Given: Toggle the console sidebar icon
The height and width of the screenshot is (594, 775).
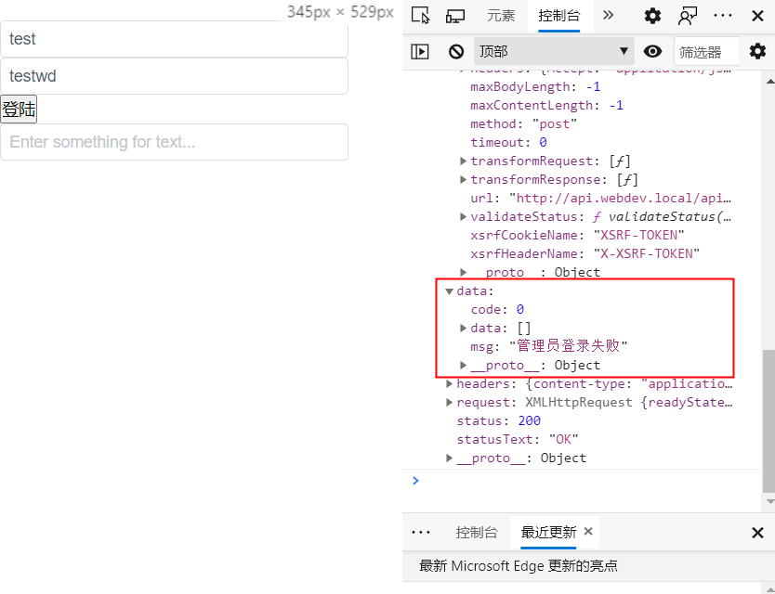Looking at the screenshot, I should (420, 51).
